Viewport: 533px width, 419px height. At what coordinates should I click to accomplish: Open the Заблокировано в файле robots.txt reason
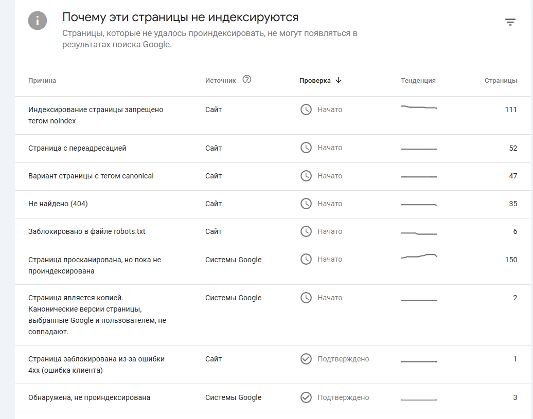tap(87, 231)
